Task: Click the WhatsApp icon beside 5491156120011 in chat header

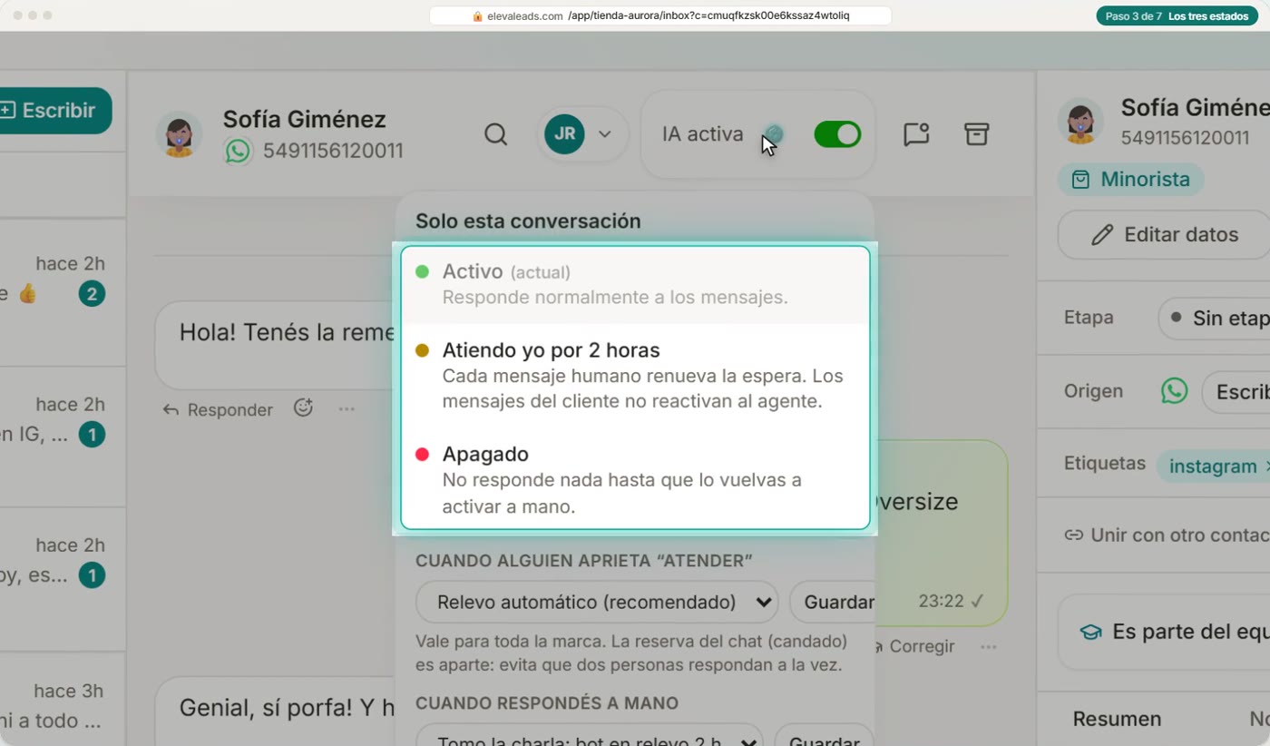Action: (239, 151)
